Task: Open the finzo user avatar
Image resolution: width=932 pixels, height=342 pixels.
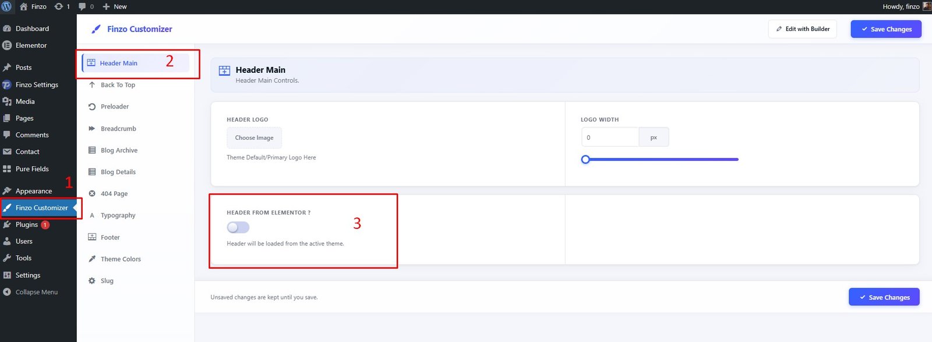Action: pyautogui.click(x=927, y=6)
